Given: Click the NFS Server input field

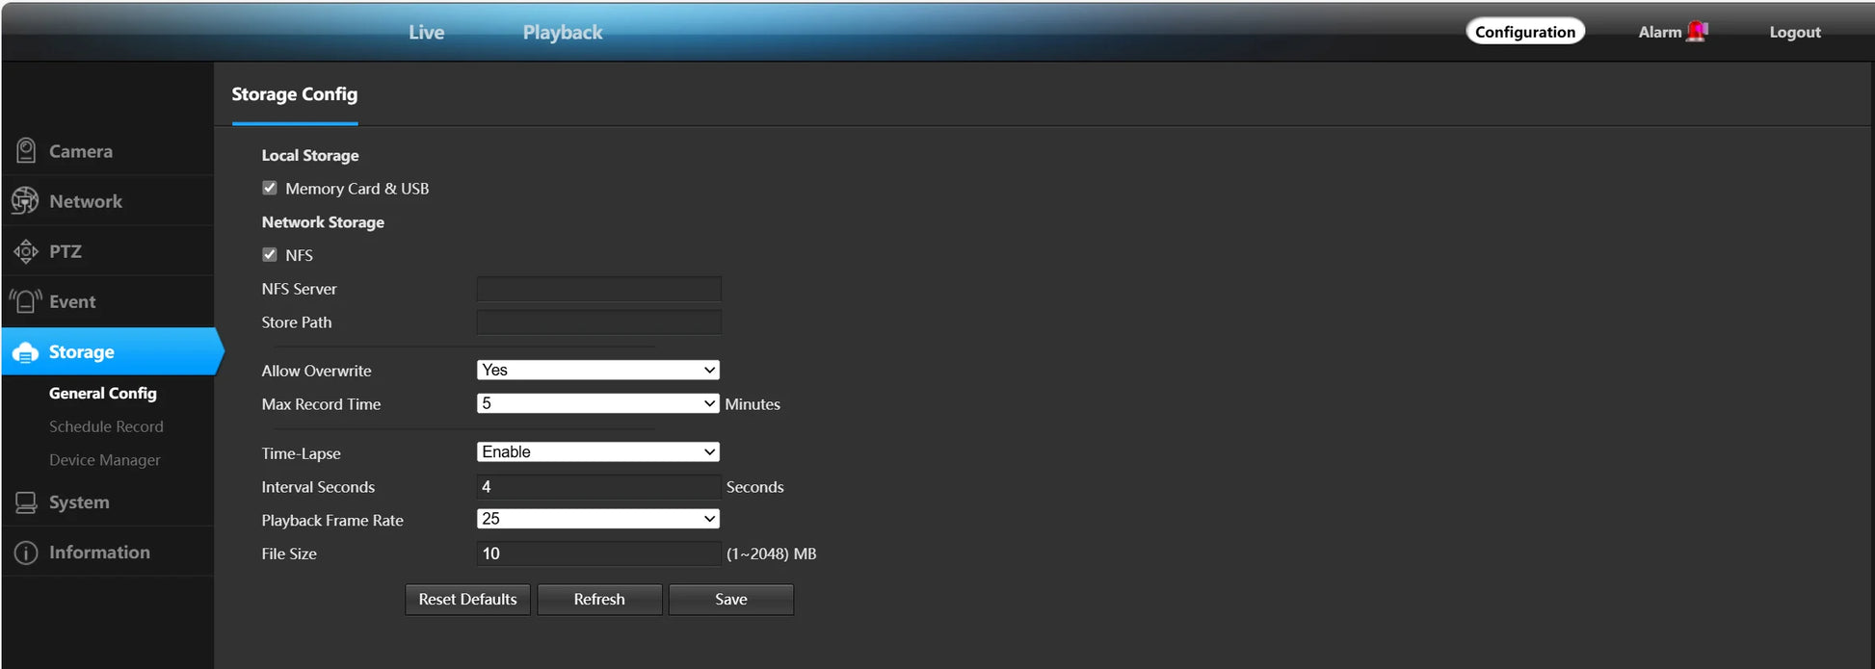Looking at the screenshot, I should tap(598, 289).
